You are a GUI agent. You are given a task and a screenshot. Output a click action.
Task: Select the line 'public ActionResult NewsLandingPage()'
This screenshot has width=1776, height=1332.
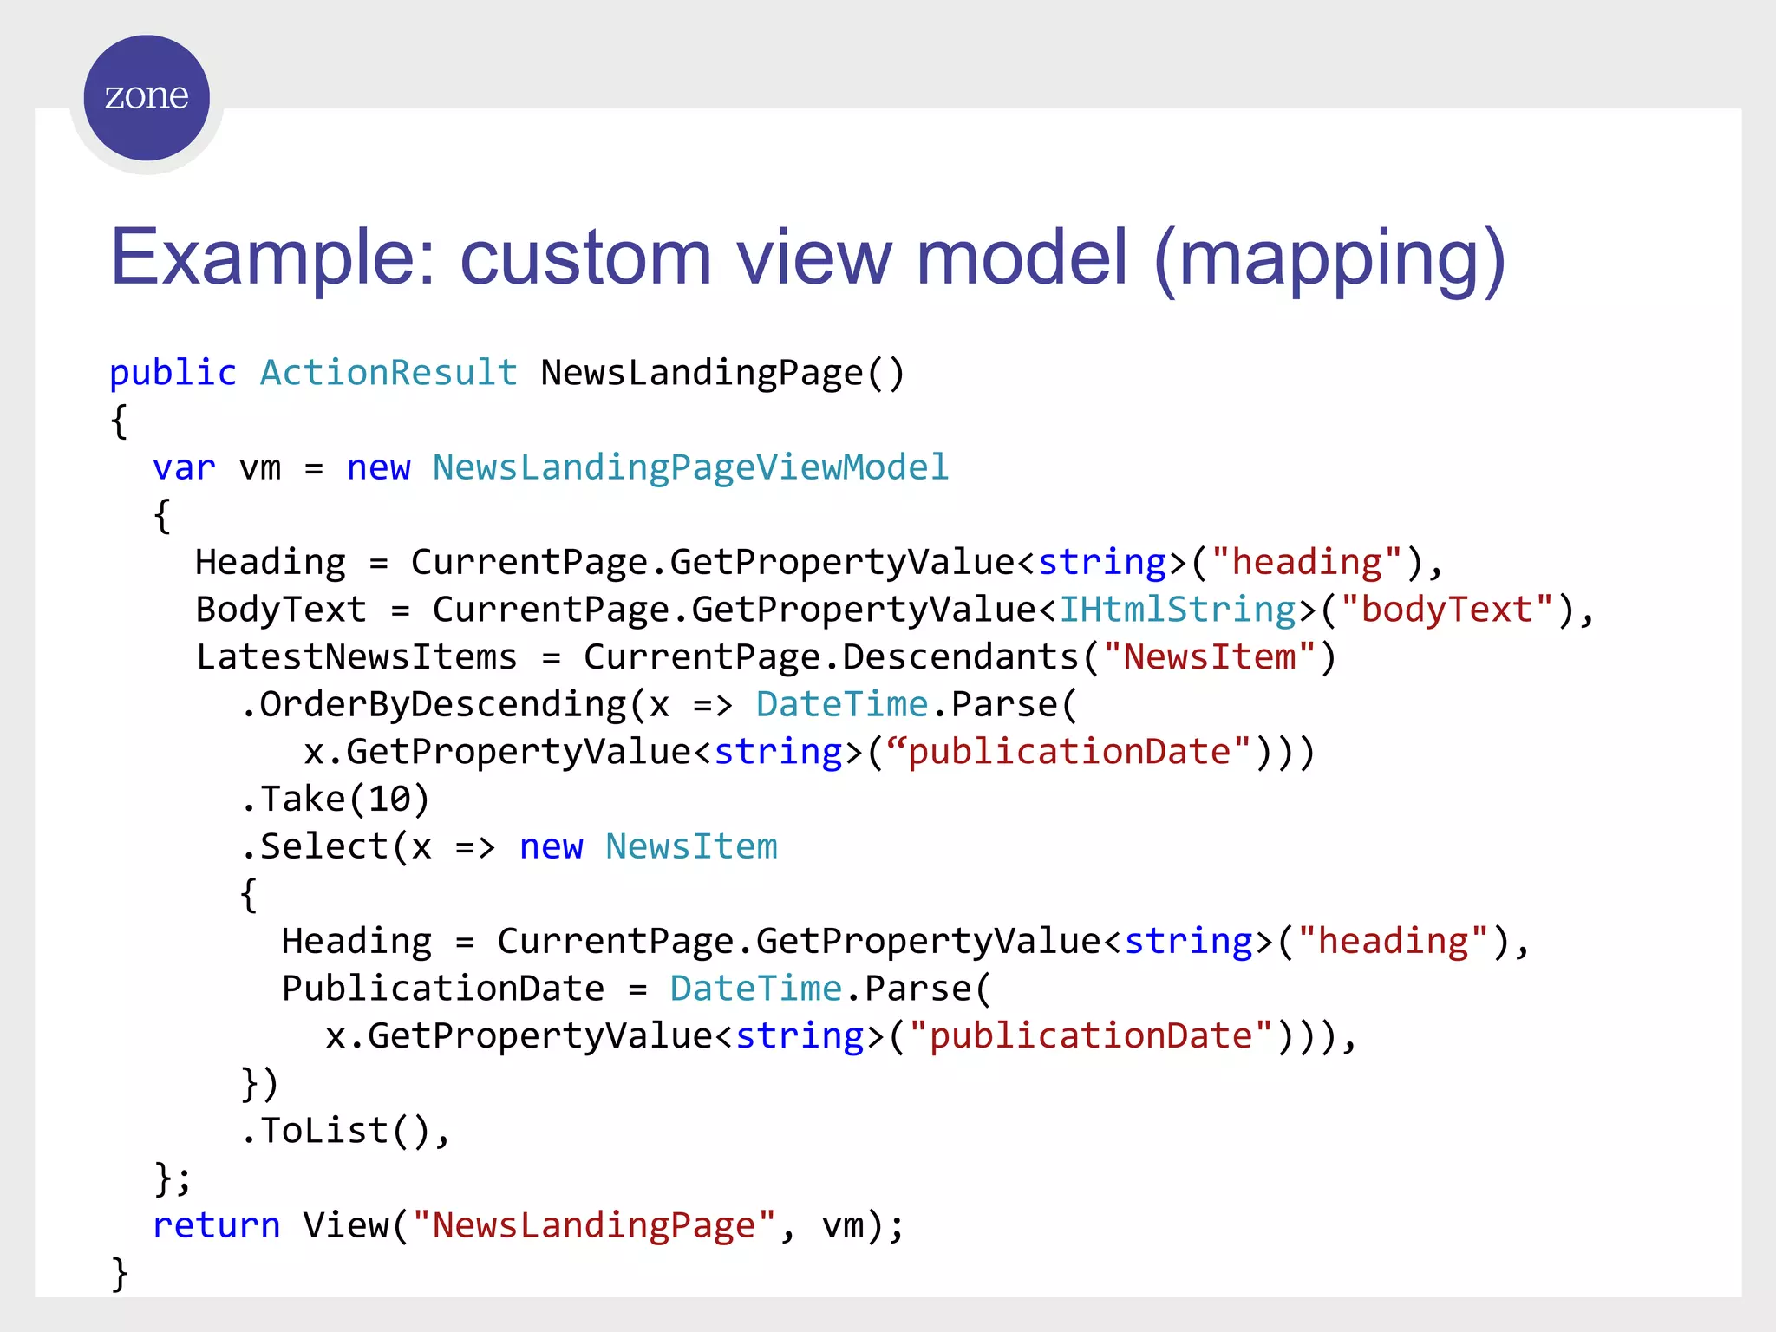pyautogui.click(x=507, y=374)
